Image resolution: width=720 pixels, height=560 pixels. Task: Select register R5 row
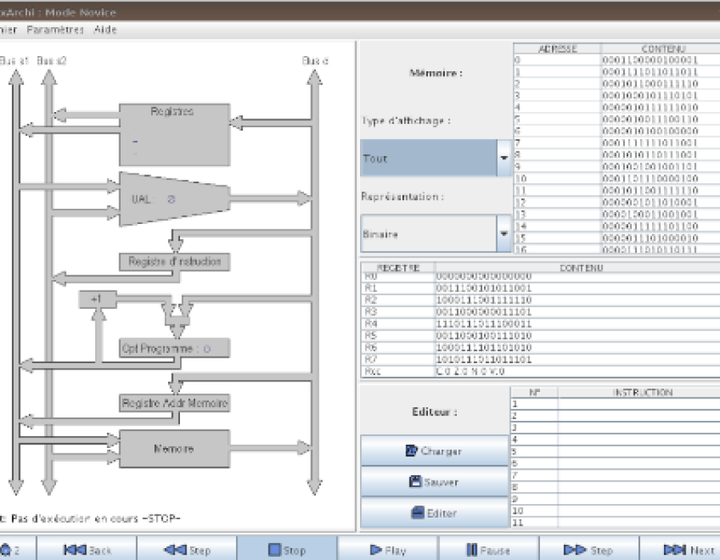[x=541, y=335]
